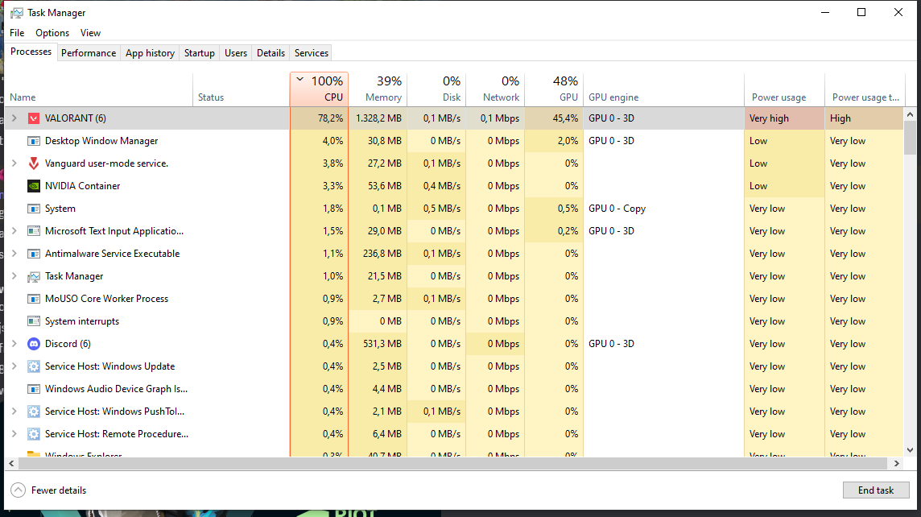Click the Microsoft Text Input Application icon

pos(34,231)
